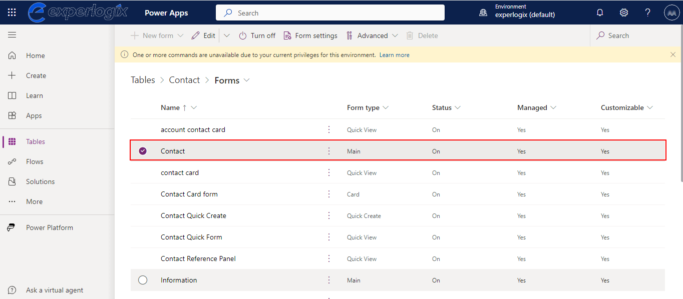Click the Card form type cell
This screenshot has height=299, width=683.
coord(353,194)
